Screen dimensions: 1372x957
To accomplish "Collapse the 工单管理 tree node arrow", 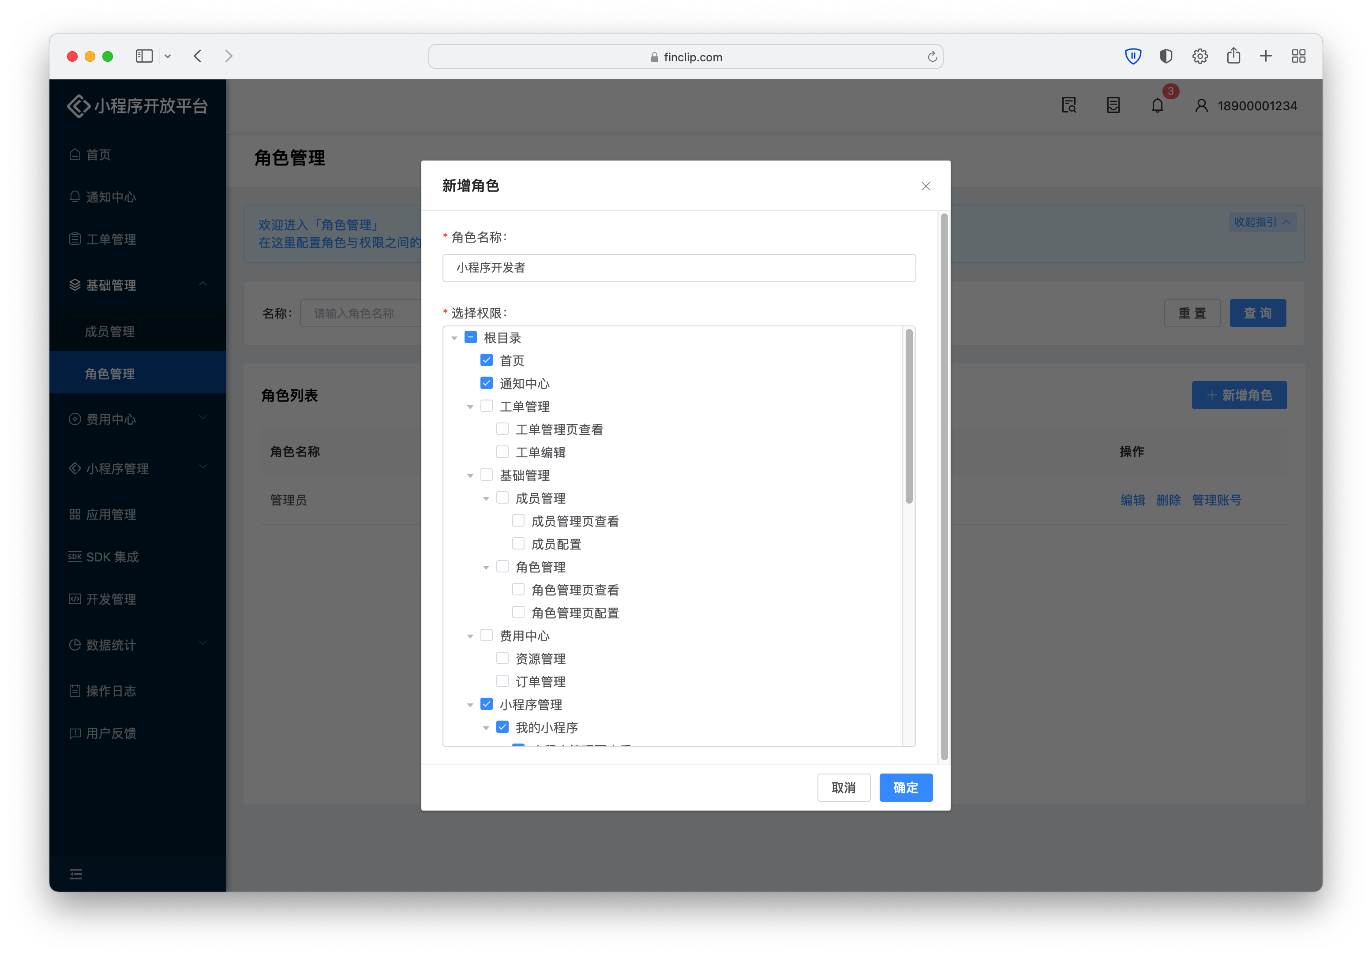I will coord(470,407).
